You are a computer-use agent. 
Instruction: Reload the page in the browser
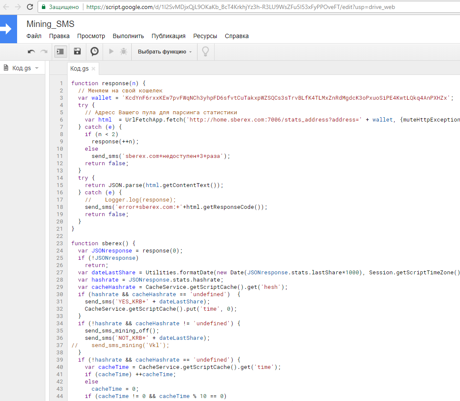point(30,7)
